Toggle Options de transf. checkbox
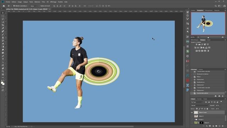This screenshot has height=128, width=227. [39, 6]
